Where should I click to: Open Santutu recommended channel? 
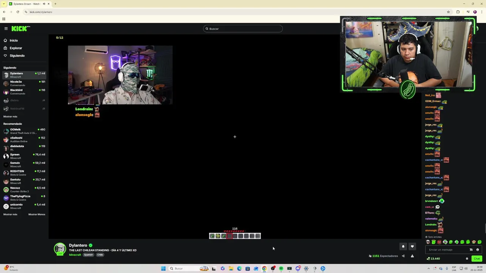click(x=24, y=181)
